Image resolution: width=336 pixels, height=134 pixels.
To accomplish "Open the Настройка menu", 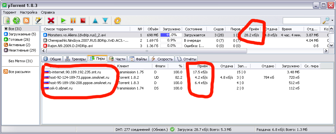I will point(29,12).
